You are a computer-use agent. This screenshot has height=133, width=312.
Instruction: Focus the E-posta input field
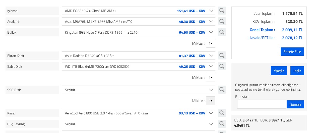click(x=261, y=104)
